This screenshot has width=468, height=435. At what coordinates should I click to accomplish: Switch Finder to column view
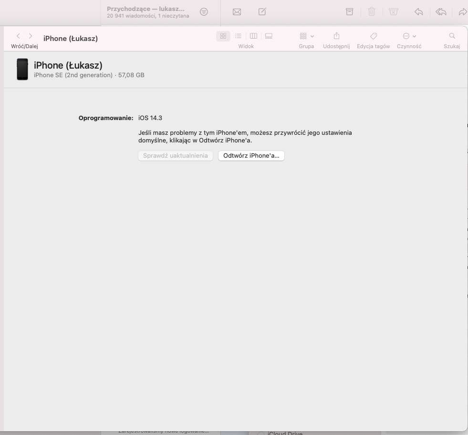tap(253, 36)
